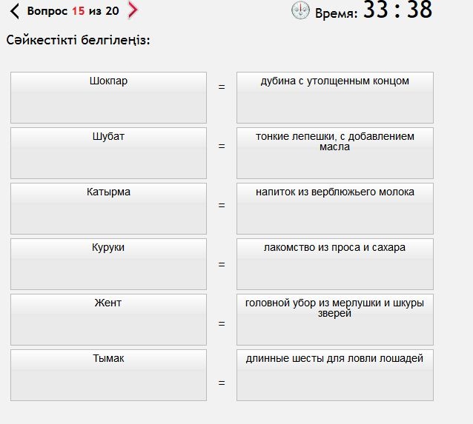This screenshot has height=424, width=473.
Task: Pick 'длинные шесты для ловли лошадей' definition
Action: tap(334, 374)
